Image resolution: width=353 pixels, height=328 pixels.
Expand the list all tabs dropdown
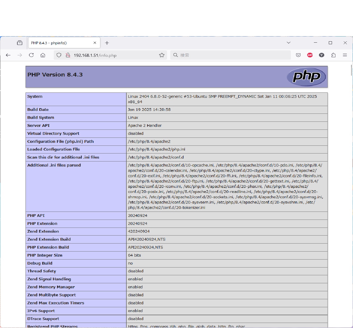(289, 43)
